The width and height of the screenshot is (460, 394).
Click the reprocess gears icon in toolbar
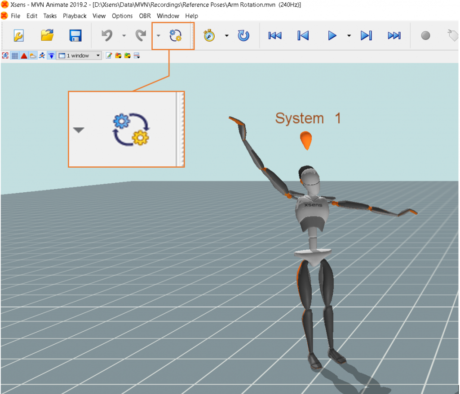pos(176,35)
